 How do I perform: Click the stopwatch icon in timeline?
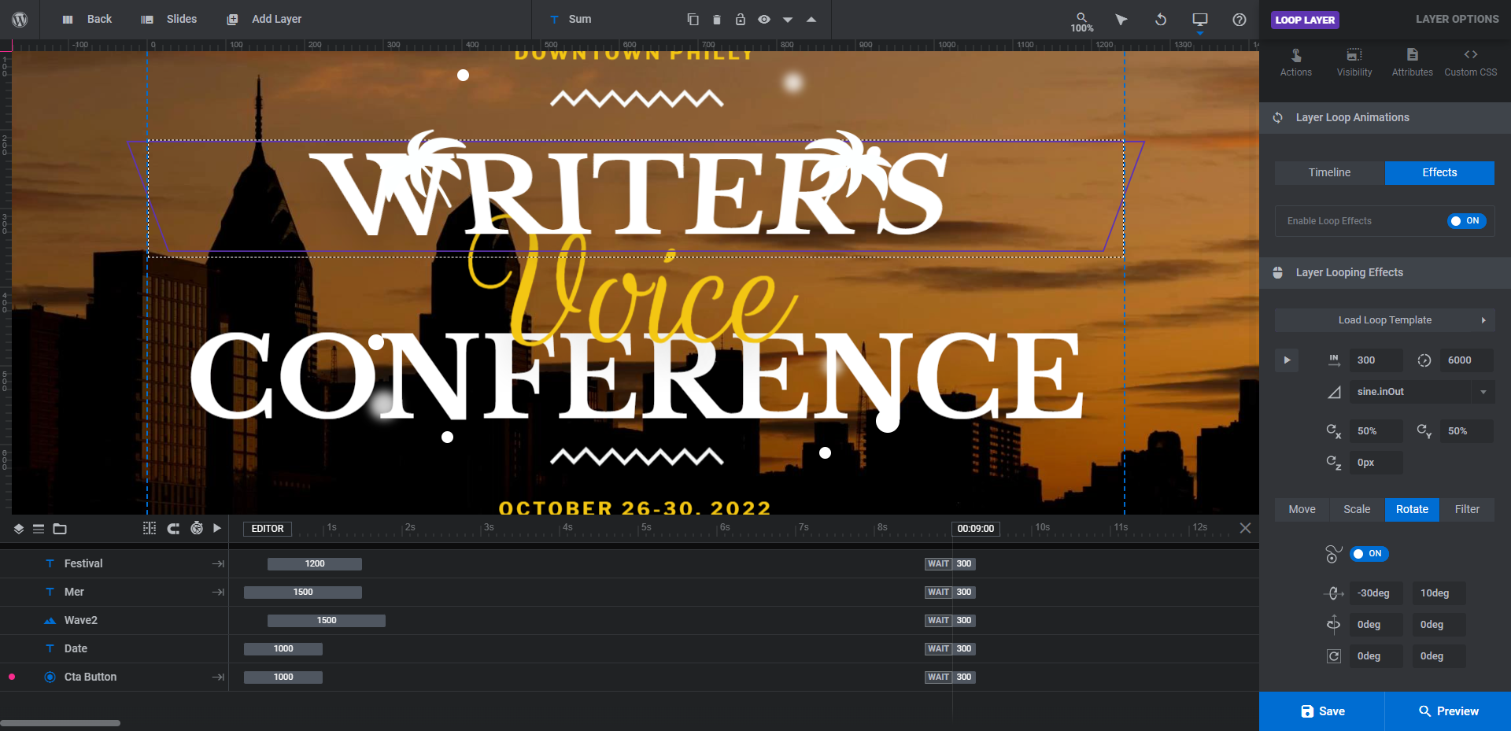[197, 529]
